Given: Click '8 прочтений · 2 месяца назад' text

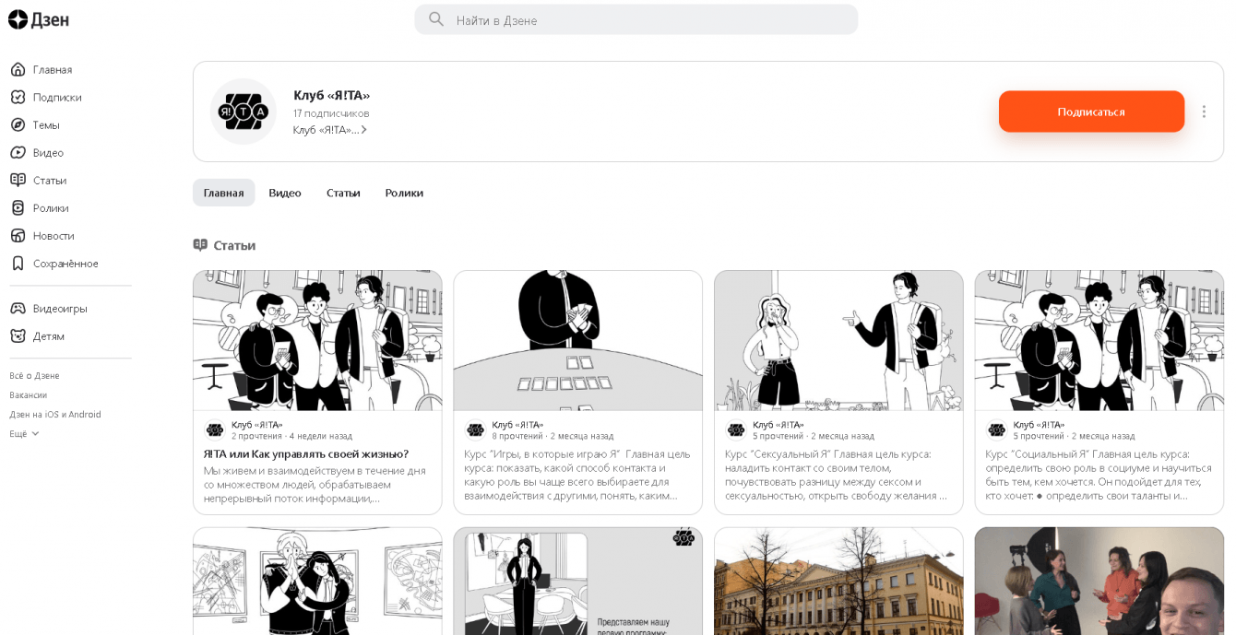Looking at the screenshot, I should 553,436.
